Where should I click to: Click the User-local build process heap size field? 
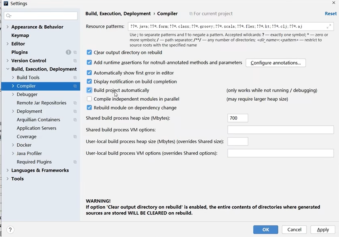238,141
